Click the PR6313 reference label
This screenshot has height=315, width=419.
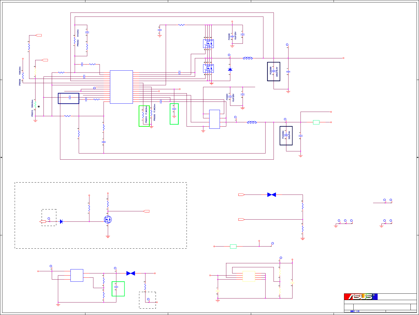[32, 114]
